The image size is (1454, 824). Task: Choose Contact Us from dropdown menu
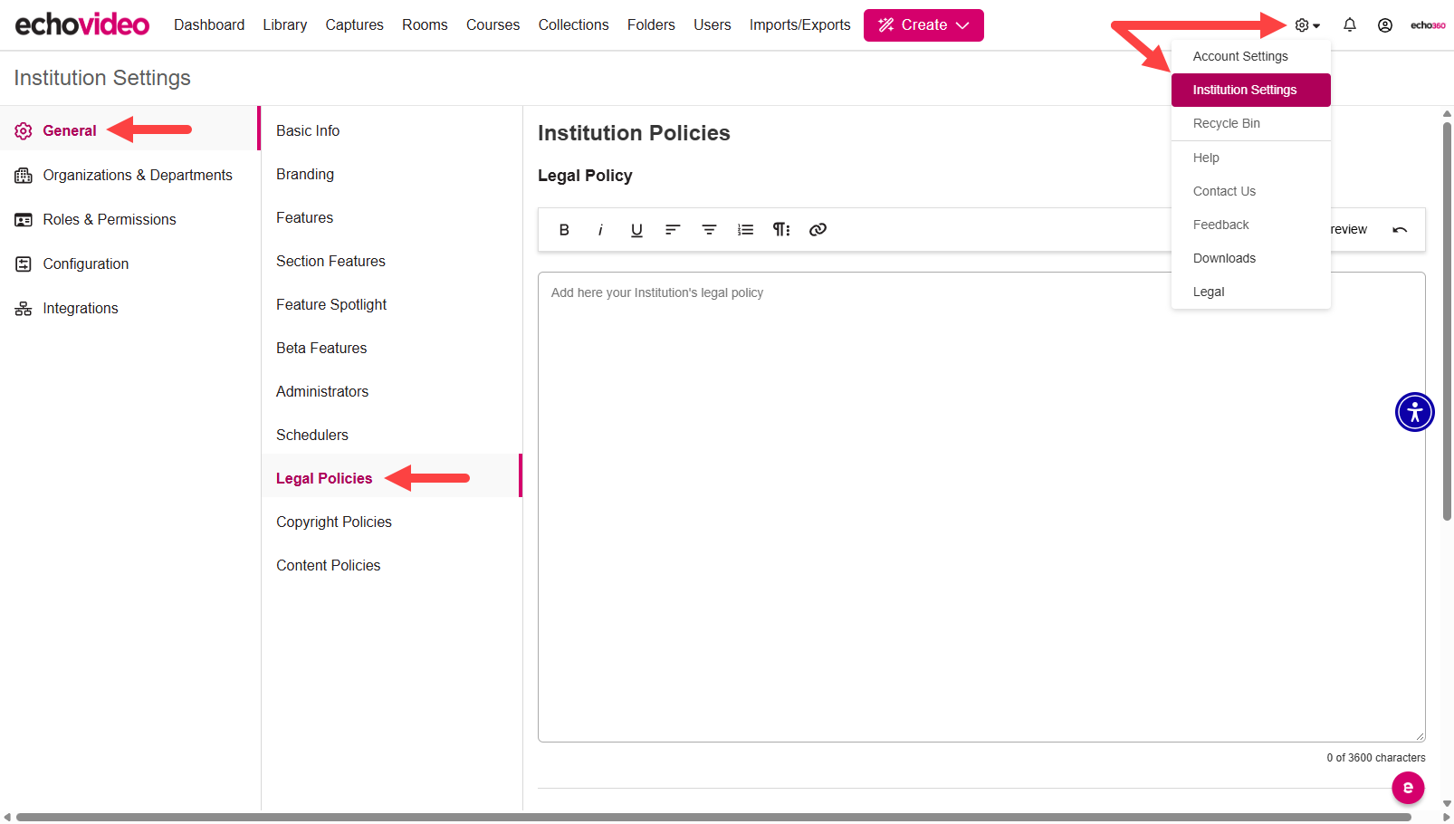[x=1251, y=191]
